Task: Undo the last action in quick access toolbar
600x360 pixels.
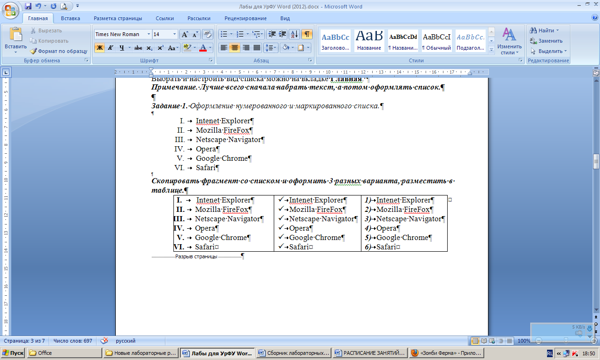Action: 39,6
